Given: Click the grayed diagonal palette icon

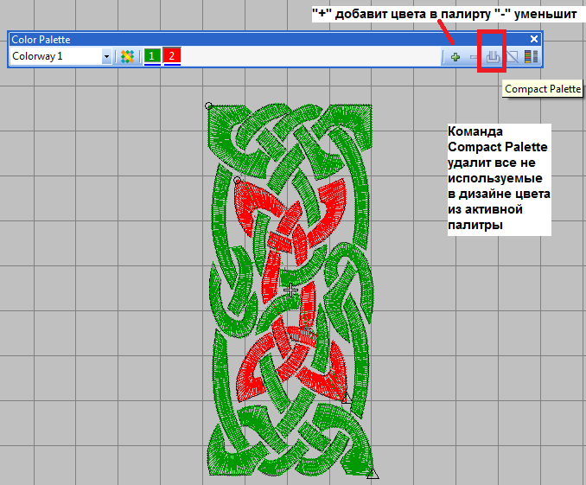Looking at the screenshot, I should [513, 57].
